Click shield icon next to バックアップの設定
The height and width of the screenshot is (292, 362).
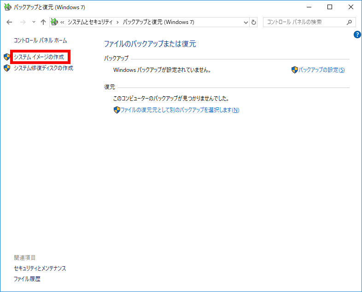pos(295,70)
